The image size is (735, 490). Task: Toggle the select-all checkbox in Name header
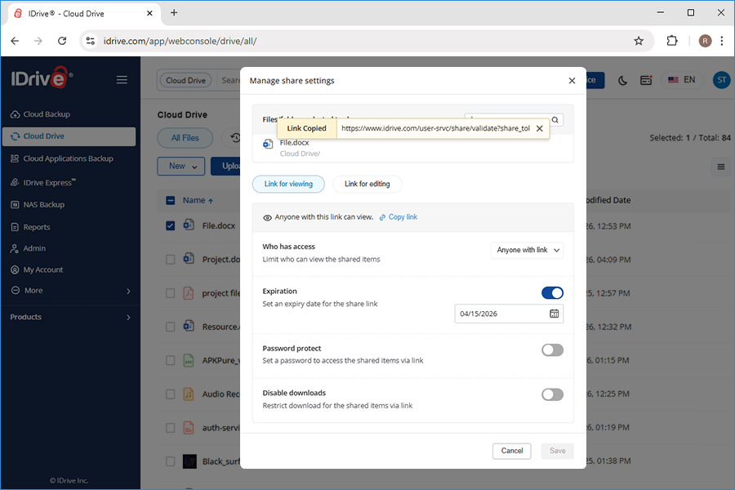coord(170,201)
